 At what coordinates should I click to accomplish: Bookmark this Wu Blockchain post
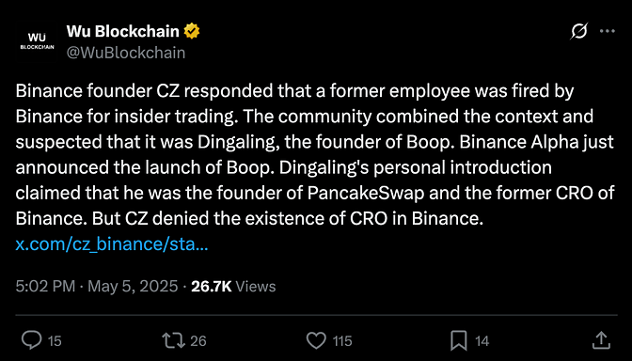pos(459,340)
